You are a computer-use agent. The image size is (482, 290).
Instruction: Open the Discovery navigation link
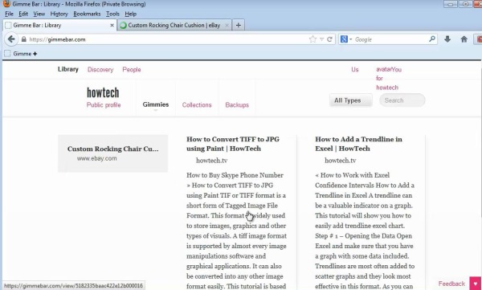coord(100,70)
